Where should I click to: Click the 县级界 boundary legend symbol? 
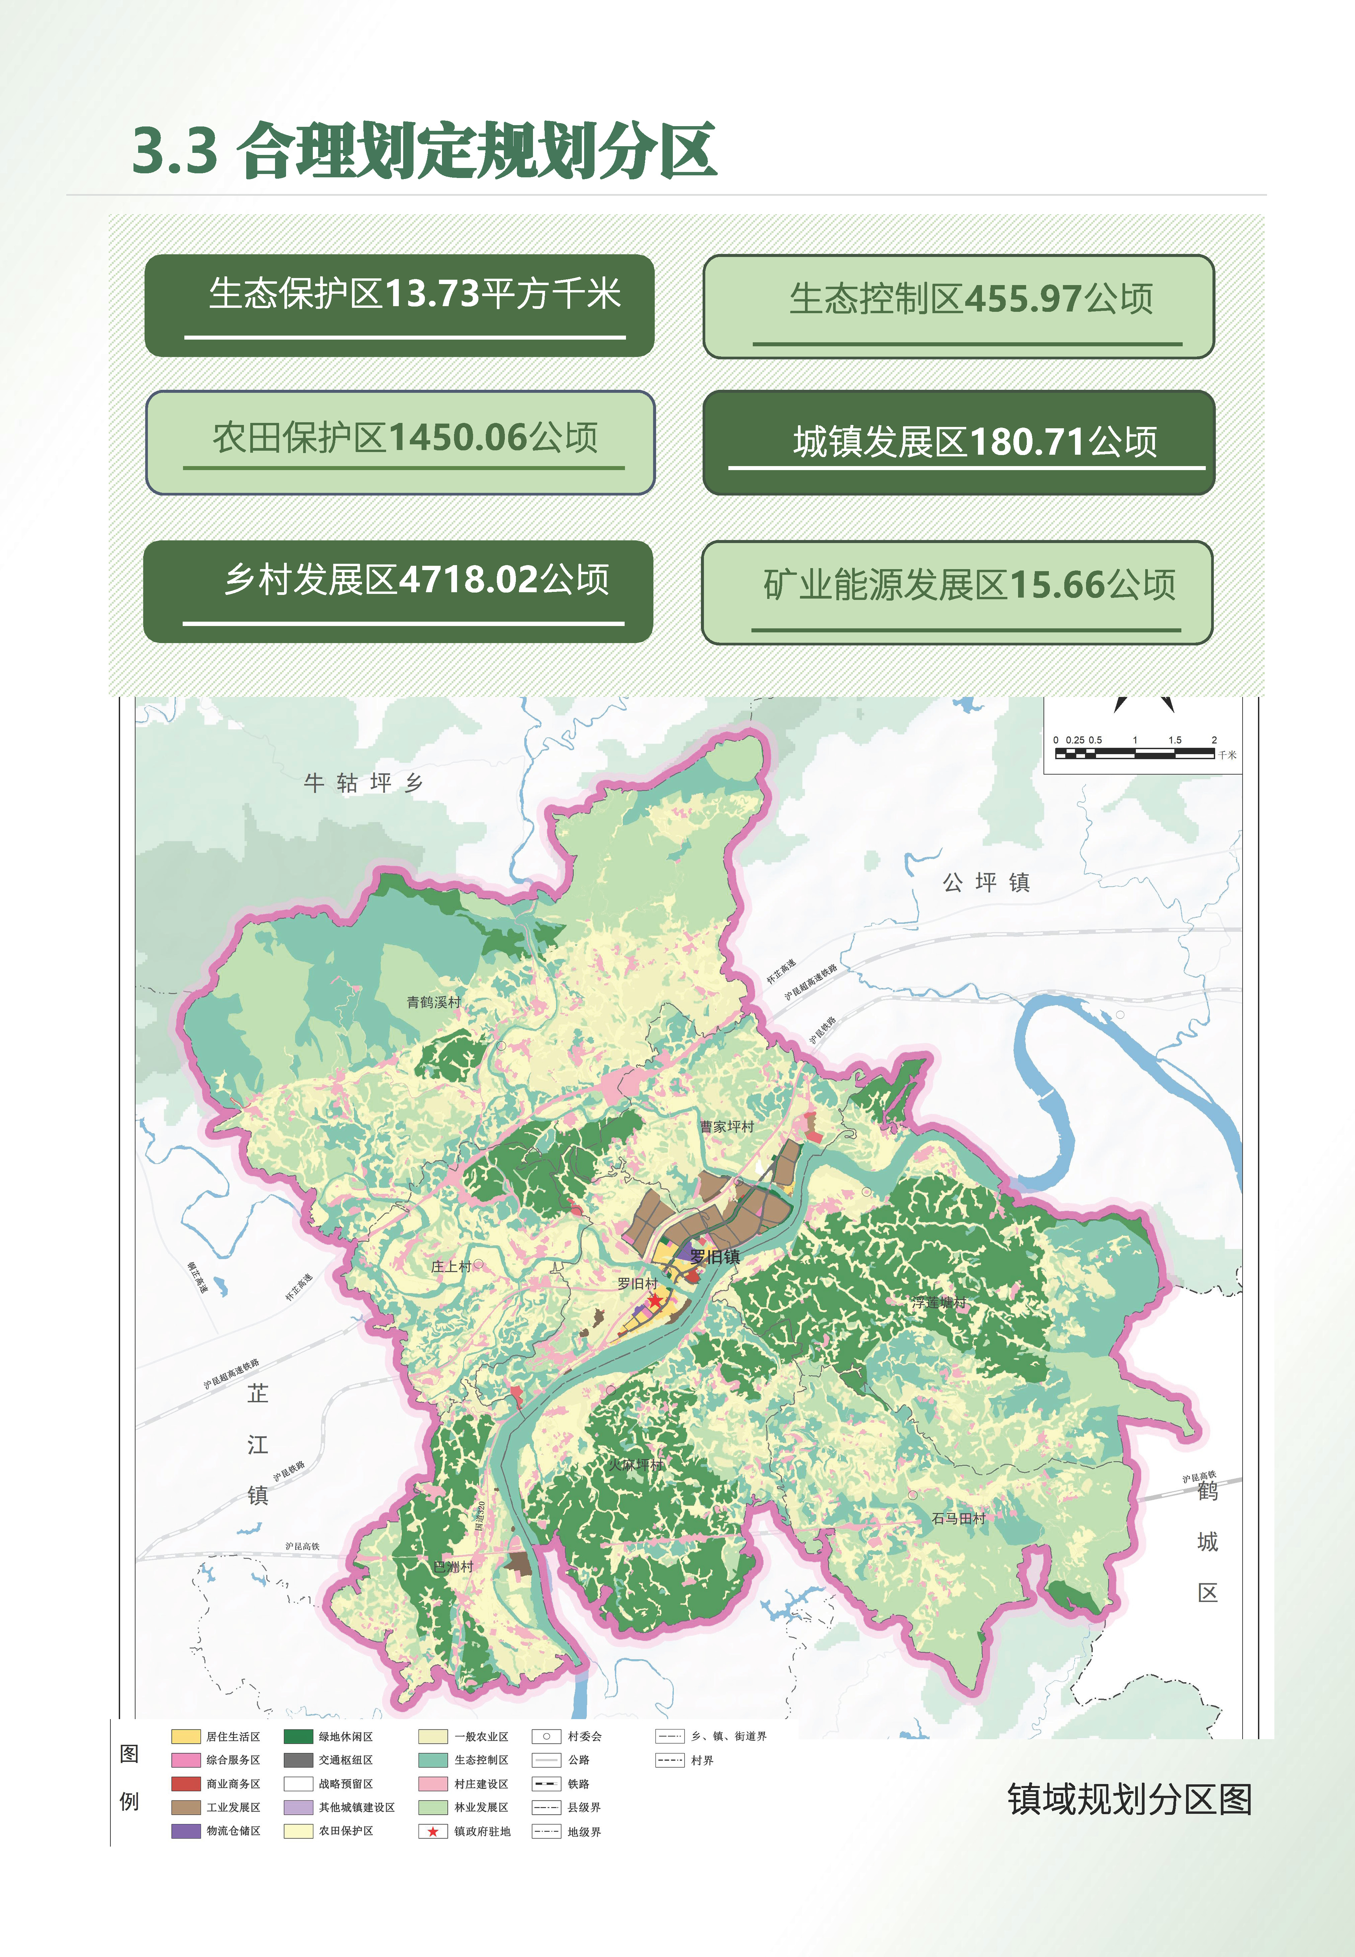[546, 1807]
